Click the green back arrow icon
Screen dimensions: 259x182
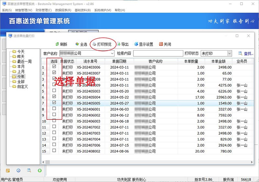[x=39, y=170]
